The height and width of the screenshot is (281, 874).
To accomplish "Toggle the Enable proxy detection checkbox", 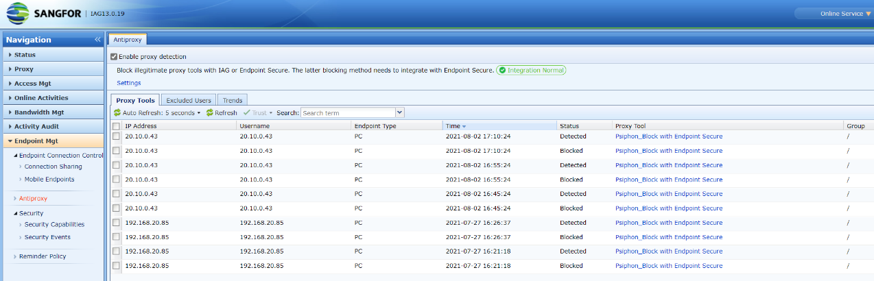I will click(115, 57).
